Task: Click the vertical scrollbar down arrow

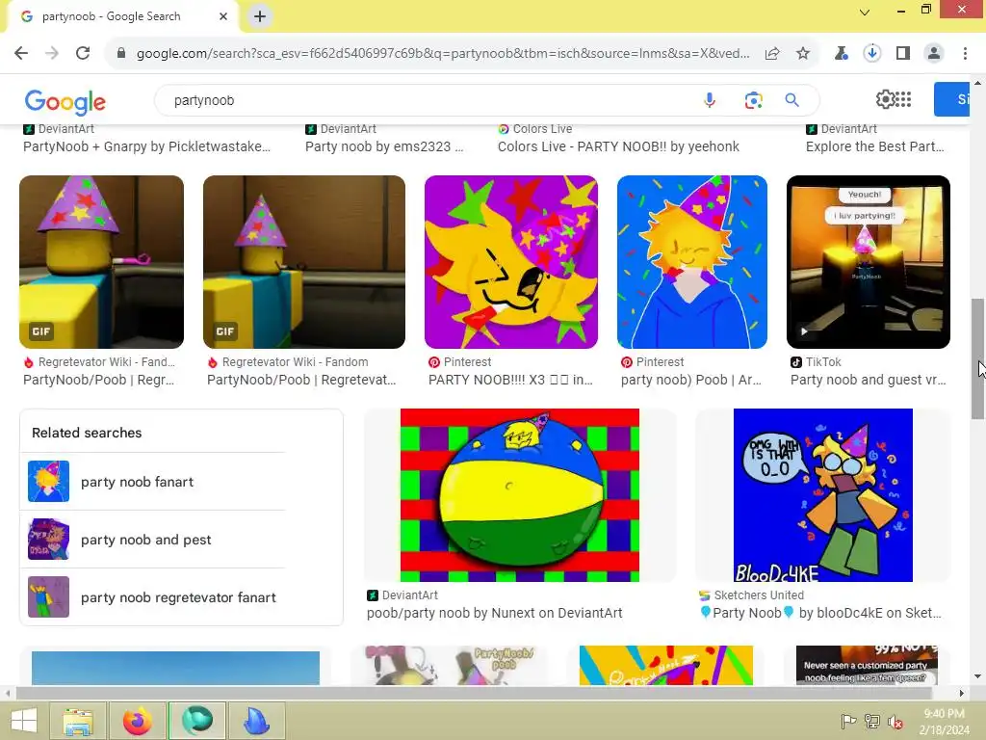Action: tap(977, 676)
